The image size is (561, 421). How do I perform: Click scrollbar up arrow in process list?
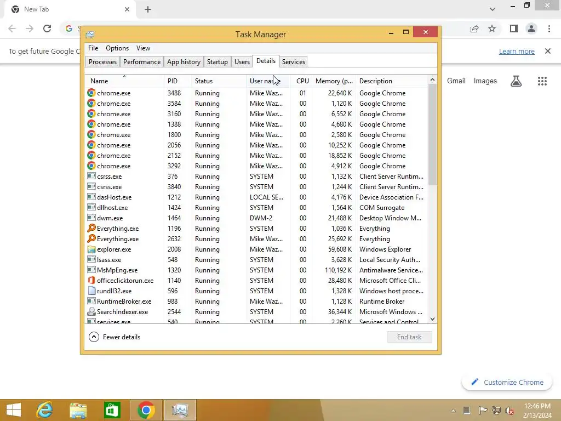point(433,80)
